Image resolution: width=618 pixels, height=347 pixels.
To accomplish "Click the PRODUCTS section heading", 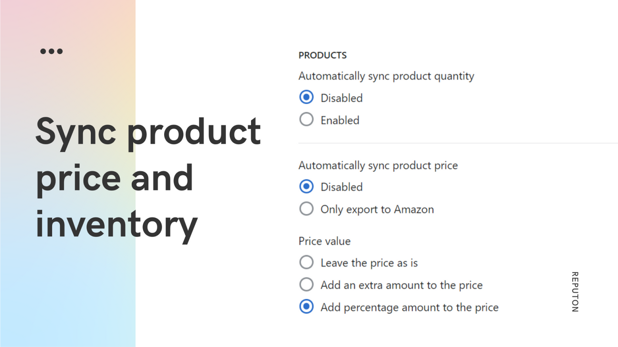I will [x=322, y=55].
